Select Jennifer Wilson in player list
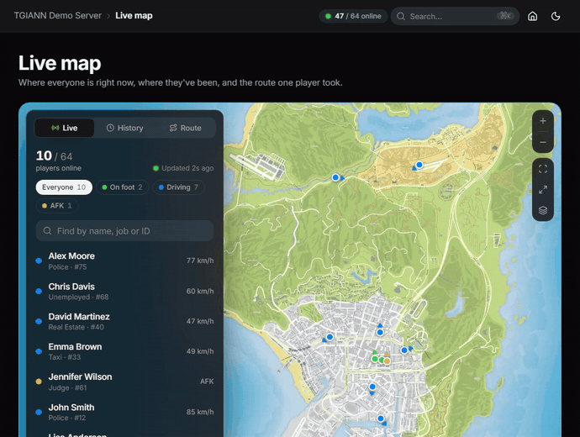Screen dimensions: 580x437 coord(124,382)
